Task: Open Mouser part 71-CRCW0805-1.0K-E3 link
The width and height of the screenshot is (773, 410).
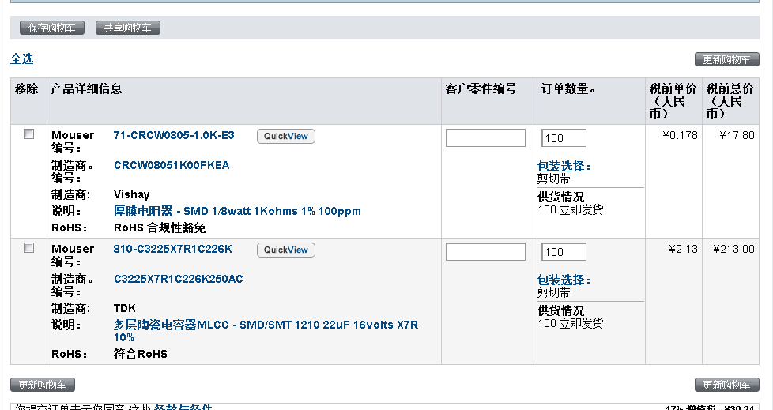Action: click(174, 136)
